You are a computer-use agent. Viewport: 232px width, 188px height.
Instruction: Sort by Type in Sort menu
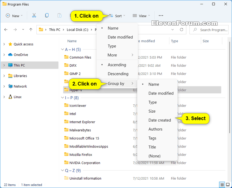click(x=117, y=46)
